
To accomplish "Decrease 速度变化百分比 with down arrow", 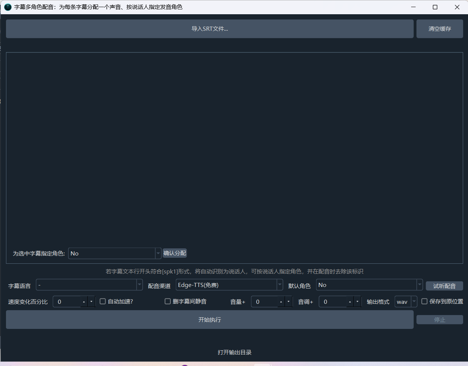I will [x=92, y=302].
